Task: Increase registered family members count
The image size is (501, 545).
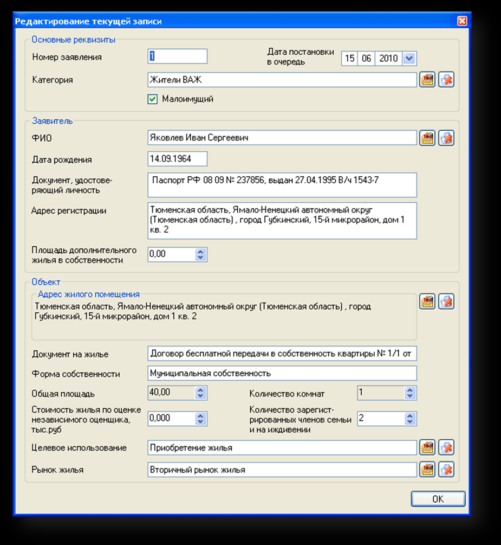Action: 409,415
